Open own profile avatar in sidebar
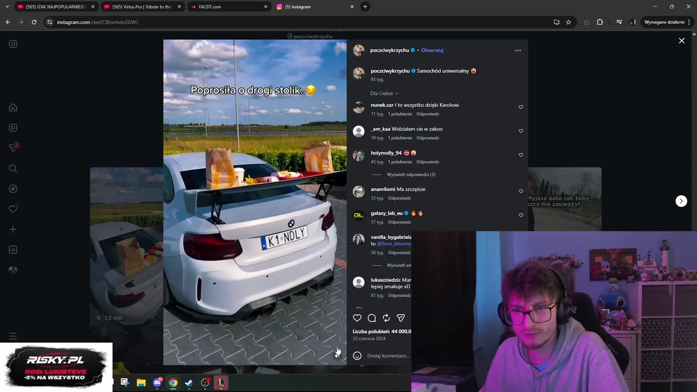 (13, 270)
